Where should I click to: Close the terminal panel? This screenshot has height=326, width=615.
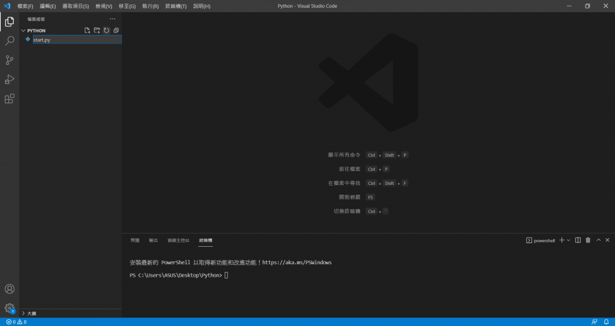(607, 240)
